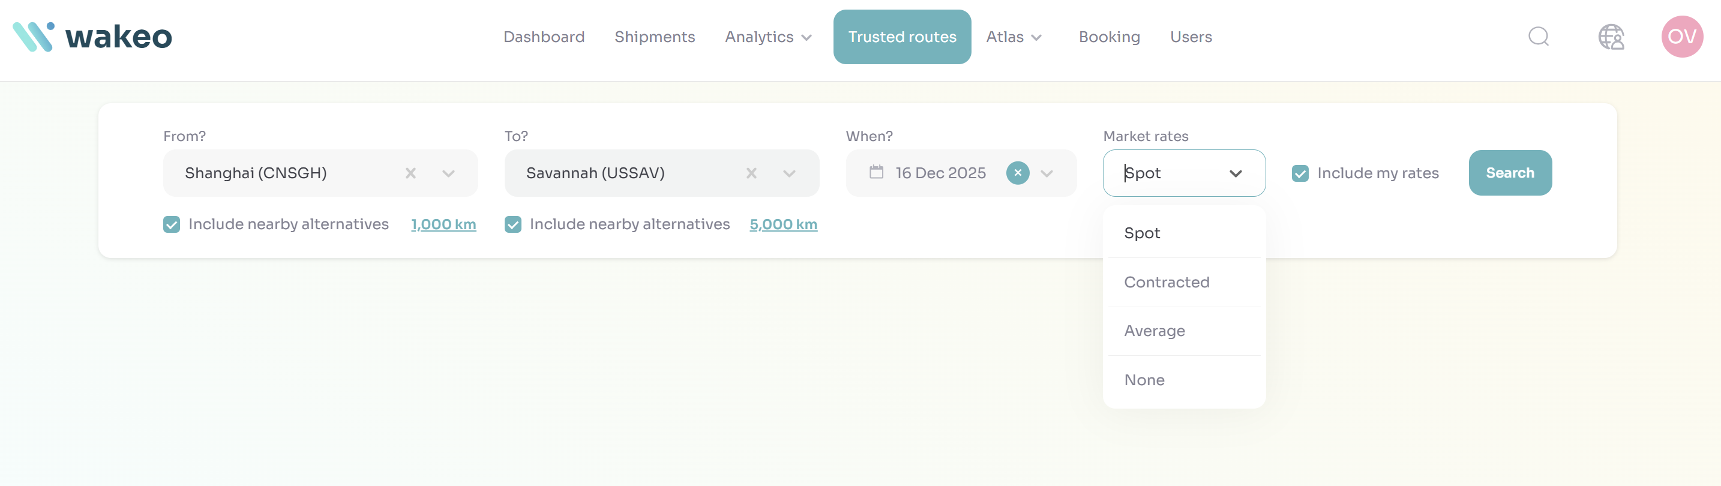Clear the Shanghai origin selection
The image size is (1721, 486).
click(x=410, y=173)
